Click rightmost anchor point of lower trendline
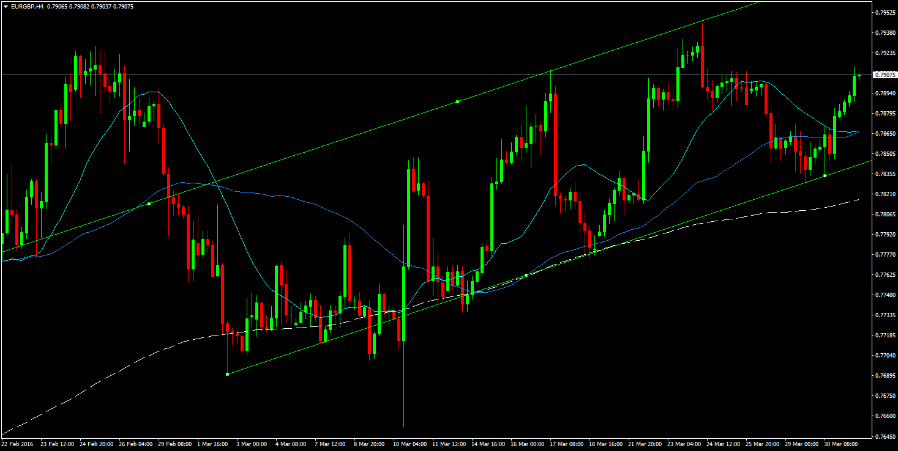The width and height of the screenshot is (898, 451). coord(825,176)
